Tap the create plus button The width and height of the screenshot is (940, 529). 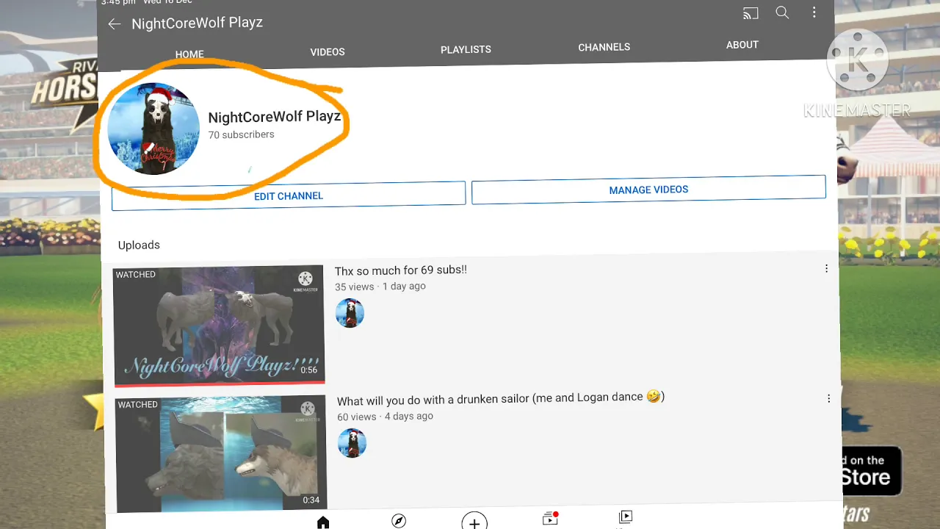click(474, 522)
